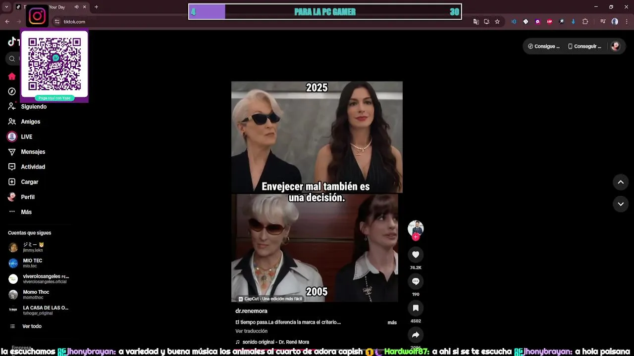Screen dimensions: 634x356
Task: Select the PARA LA PC GAMER progress bar
Action: pos(325,12)
